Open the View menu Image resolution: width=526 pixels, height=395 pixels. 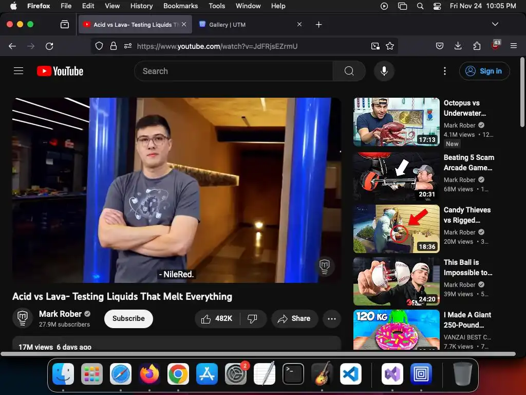point(112,6)
